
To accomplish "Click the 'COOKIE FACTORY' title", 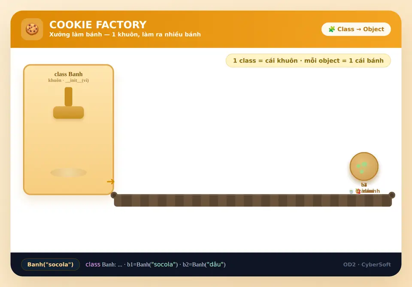I will coord(98,25).
